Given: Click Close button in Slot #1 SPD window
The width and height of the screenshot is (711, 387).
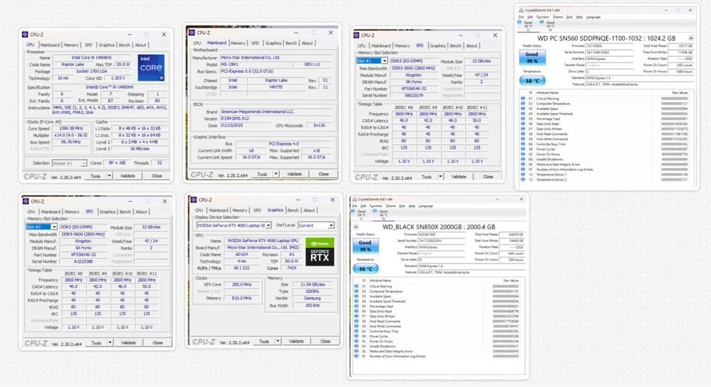Looking at the screenshot, I should [x=488, y=177].
